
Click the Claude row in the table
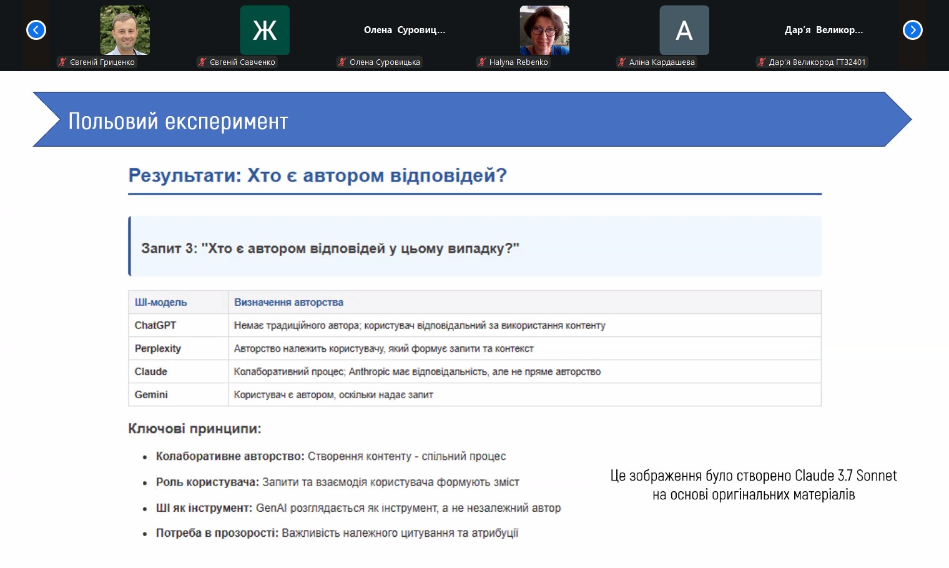coord(474,371)
